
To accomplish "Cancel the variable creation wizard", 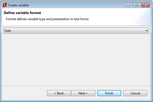I will point(135,93).
